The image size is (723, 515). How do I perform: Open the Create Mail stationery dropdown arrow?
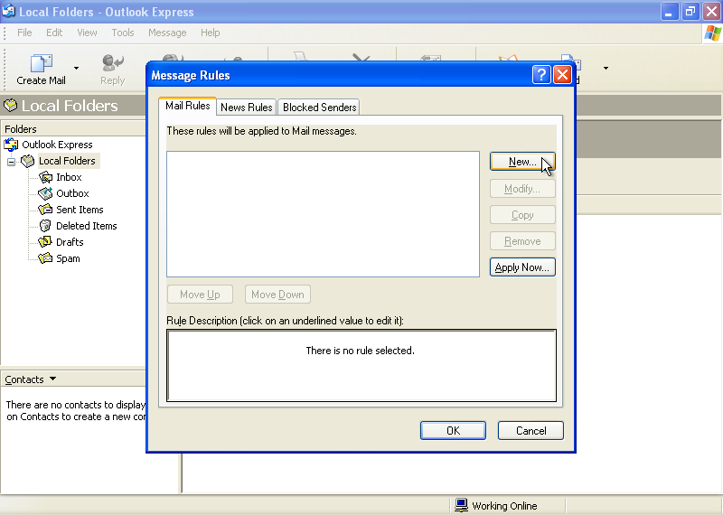76,69
